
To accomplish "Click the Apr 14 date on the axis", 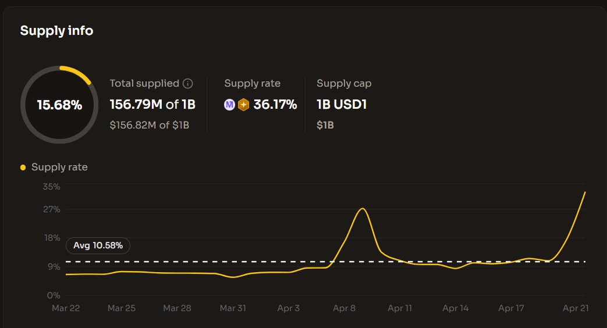I will (456, 308).
